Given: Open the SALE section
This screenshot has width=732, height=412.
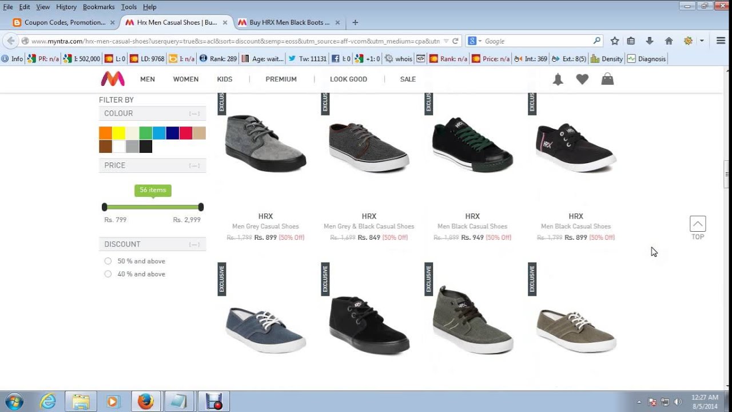Looking at the screenshot, I should coord(408,79).
